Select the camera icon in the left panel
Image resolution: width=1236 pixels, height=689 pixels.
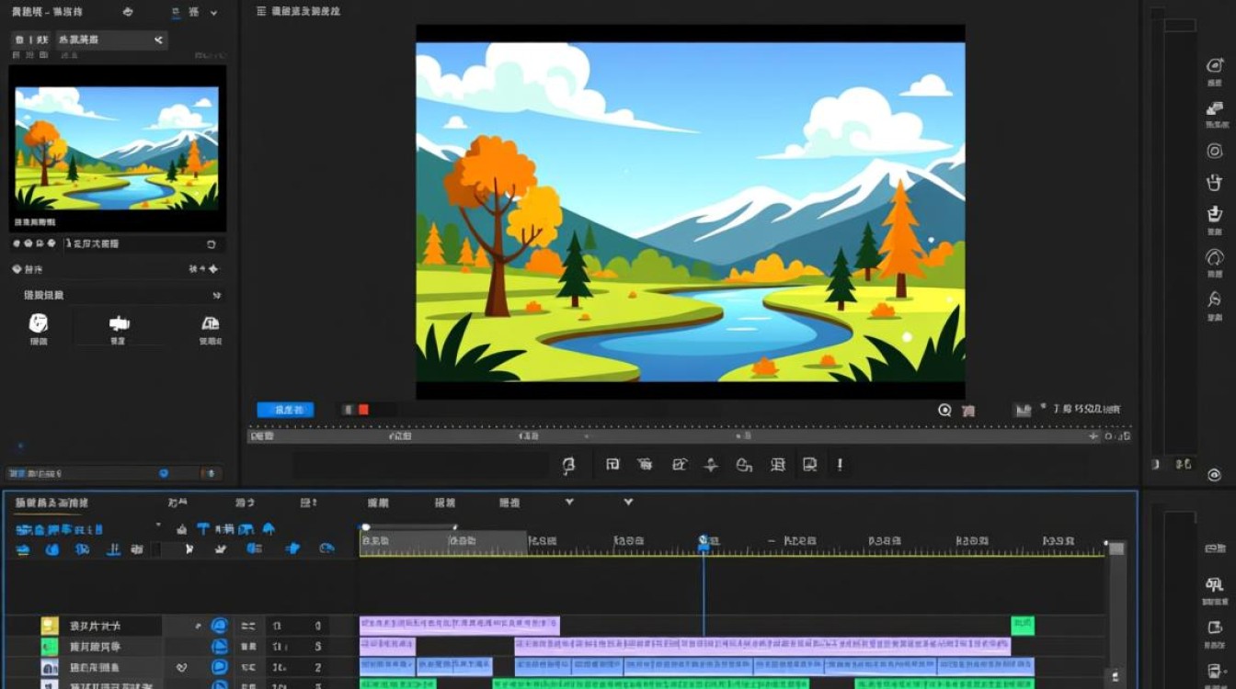pyautogui.click(x=120, y=323)
